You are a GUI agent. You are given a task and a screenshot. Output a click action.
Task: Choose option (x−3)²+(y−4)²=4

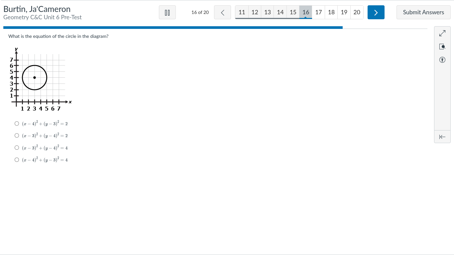(x=17, y=148)
